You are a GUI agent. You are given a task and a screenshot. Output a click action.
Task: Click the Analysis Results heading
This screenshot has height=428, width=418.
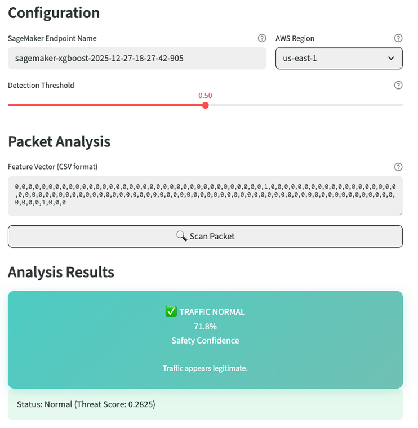click(x=61, y=272)
